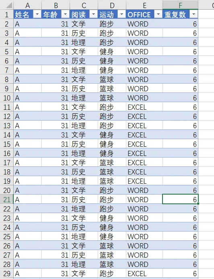Open the 重复数 filter dropdown

(194, 14)
